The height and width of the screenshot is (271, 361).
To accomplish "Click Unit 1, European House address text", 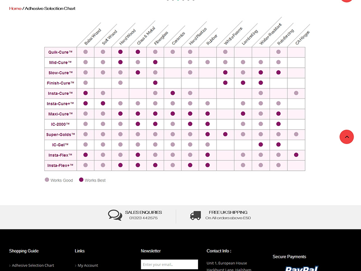I will pyautogui.click(x=227, y=263).
